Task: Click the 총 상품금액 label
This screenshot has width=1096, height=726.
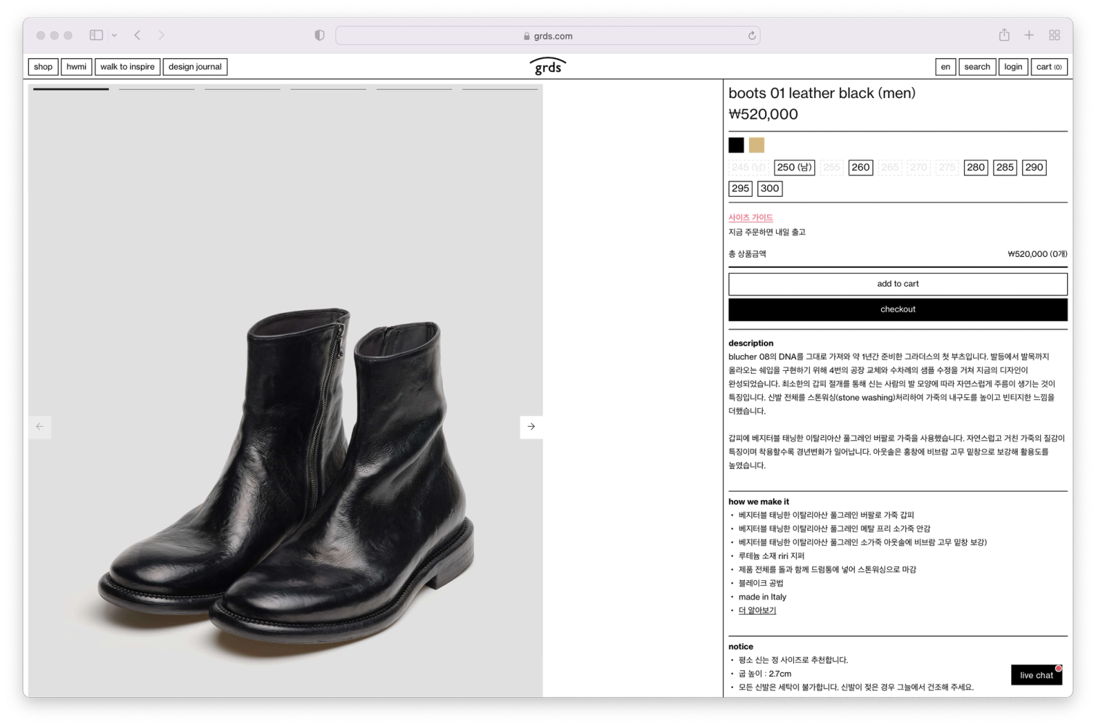Action: pos(748,254)
